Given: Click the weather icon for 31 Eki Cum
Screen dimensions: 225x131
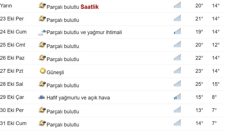Looking at the screenshot, I should tap(42, 124).
